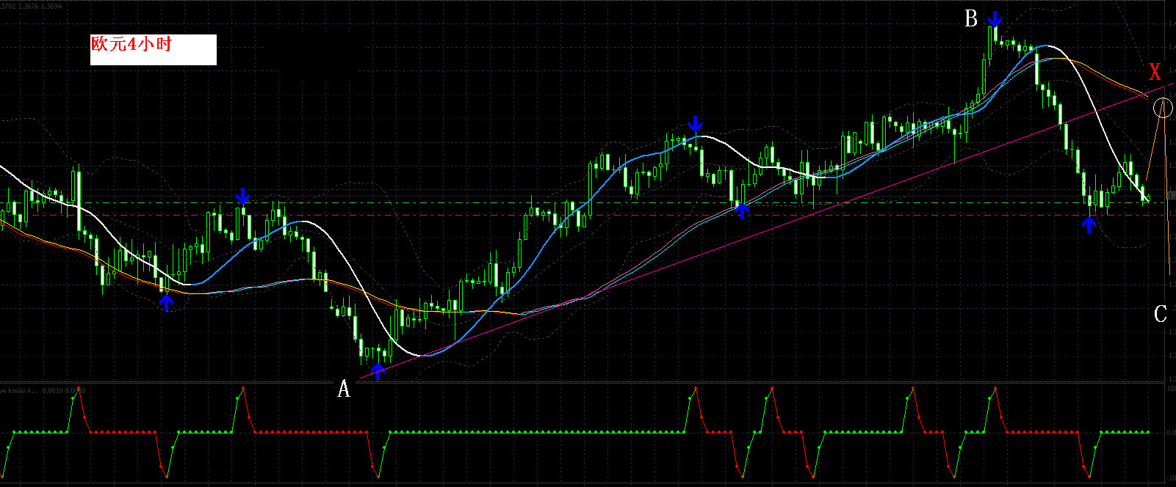The height and width of the screenshot is (487, 1176).
Task: Click the blue down arrow beside label B
Action: [995, 18]
